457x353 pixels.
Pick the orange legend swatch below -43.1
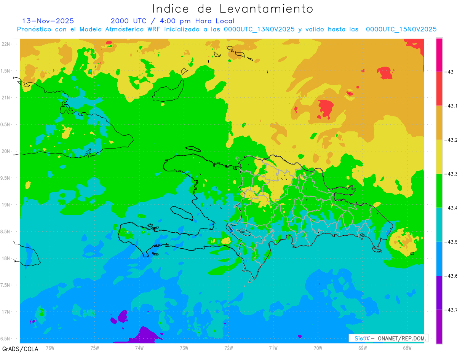coord(439,123)
